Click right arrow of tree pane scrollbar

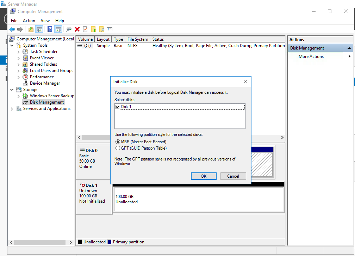(x=71, y=242)
